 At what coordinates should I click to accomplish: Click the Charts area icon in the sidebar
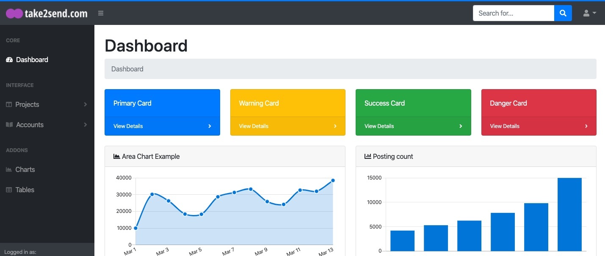tap(9, 169)
